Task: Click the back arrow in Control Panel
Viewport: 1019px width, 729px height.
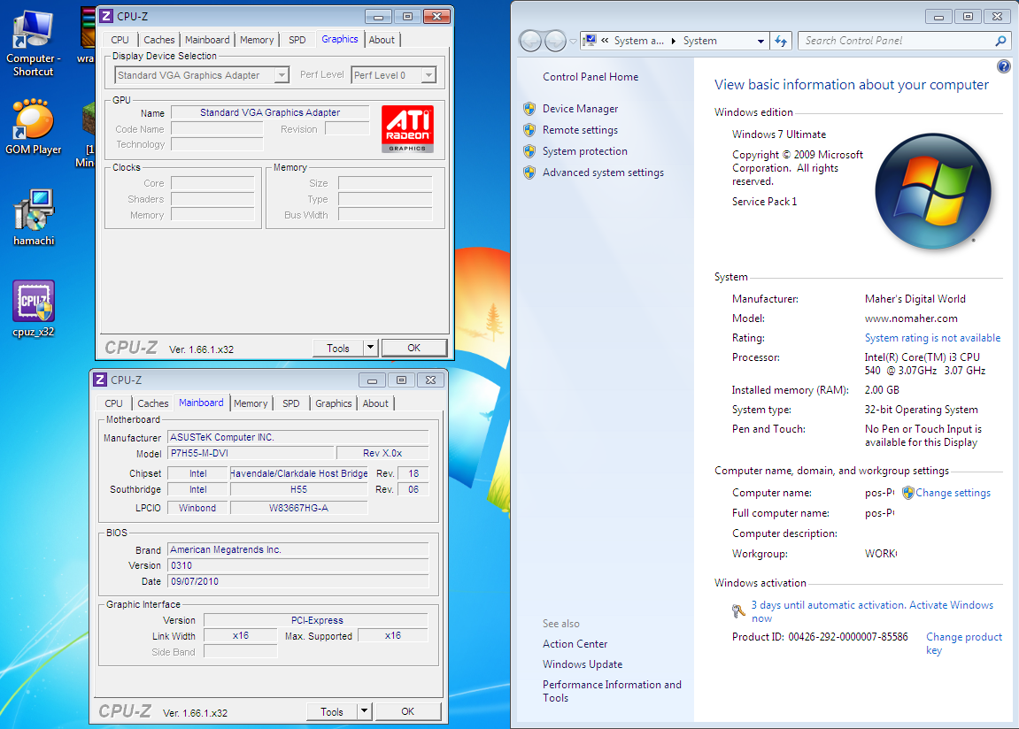Action: pyautogui.click(x=531, y=41)
